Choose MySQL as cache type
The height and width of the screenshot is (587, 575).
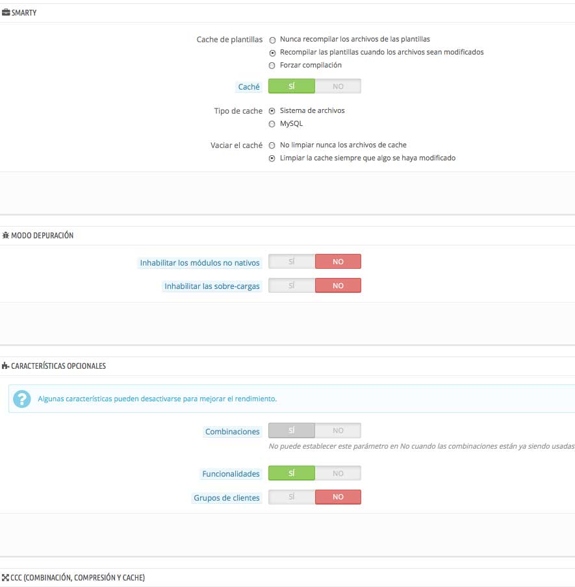[272, 124]
